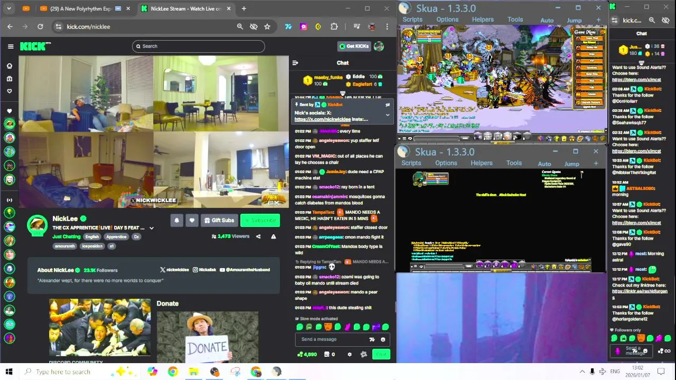Click the share stream icon
The height and width of the screenshot is (380, 676).
pos(258,236)
